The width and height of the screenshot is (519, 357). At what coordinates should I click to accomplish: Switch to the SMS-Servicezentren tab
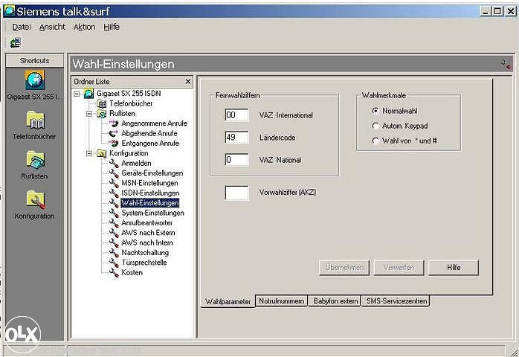point(396,301)
